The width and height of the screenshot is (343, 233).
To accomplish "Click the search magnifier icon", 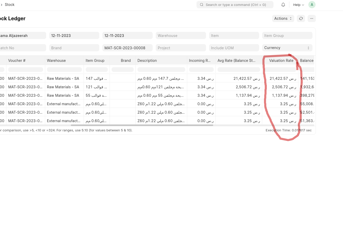I will pyautogui.click(x=202, y=5).
